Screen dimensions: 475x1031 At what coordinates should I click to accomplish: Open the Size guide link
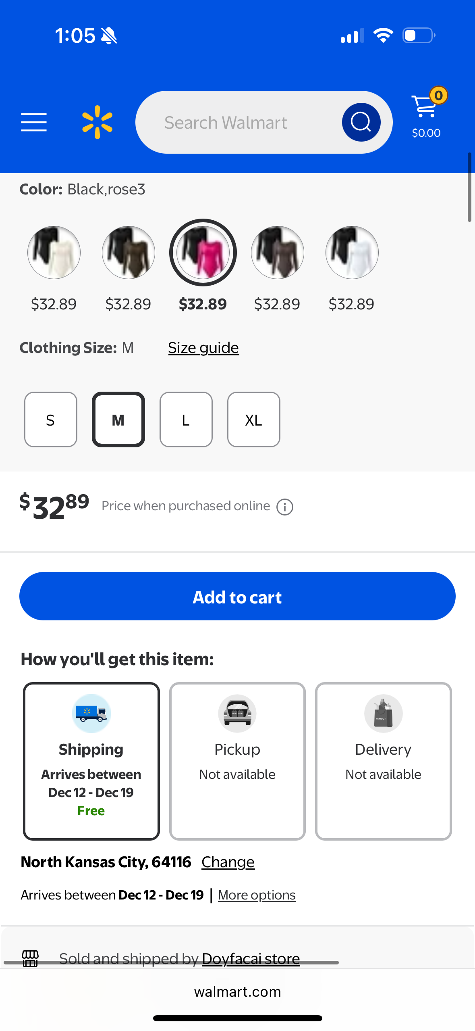pos(203,348)
